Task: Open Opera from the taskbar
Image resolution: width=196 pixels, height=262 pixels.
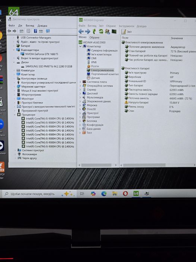Action: pos(125,194)
